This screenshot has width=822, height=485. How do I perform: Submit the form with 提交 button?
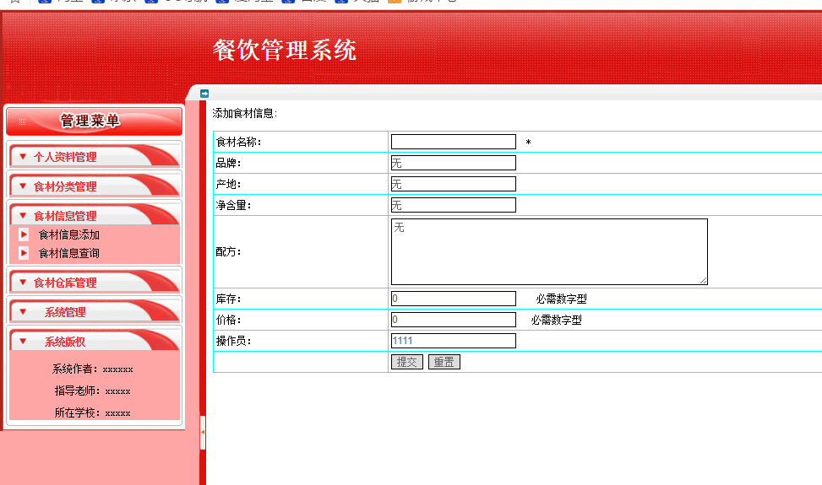click(x=407, y=362)
